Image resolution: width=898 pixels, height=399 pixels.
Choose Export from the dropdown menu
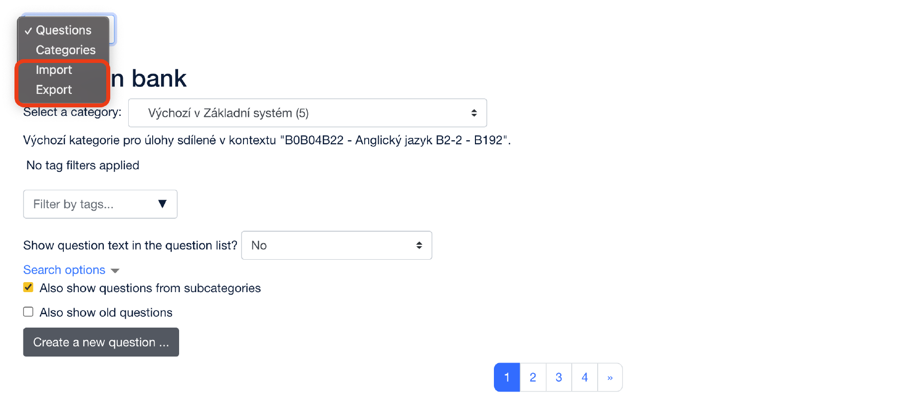pyautogui.click(x=54, y=90)
